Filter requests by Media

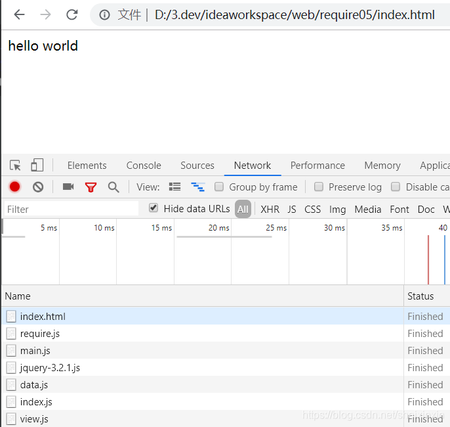(368, 209)
